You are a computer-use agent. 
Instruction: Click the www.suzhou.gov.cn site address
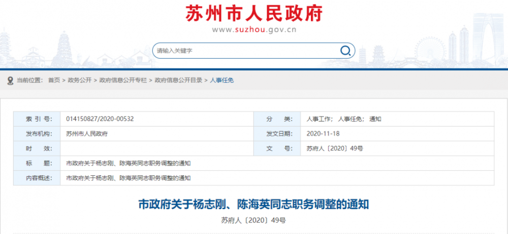coord(254,30)
